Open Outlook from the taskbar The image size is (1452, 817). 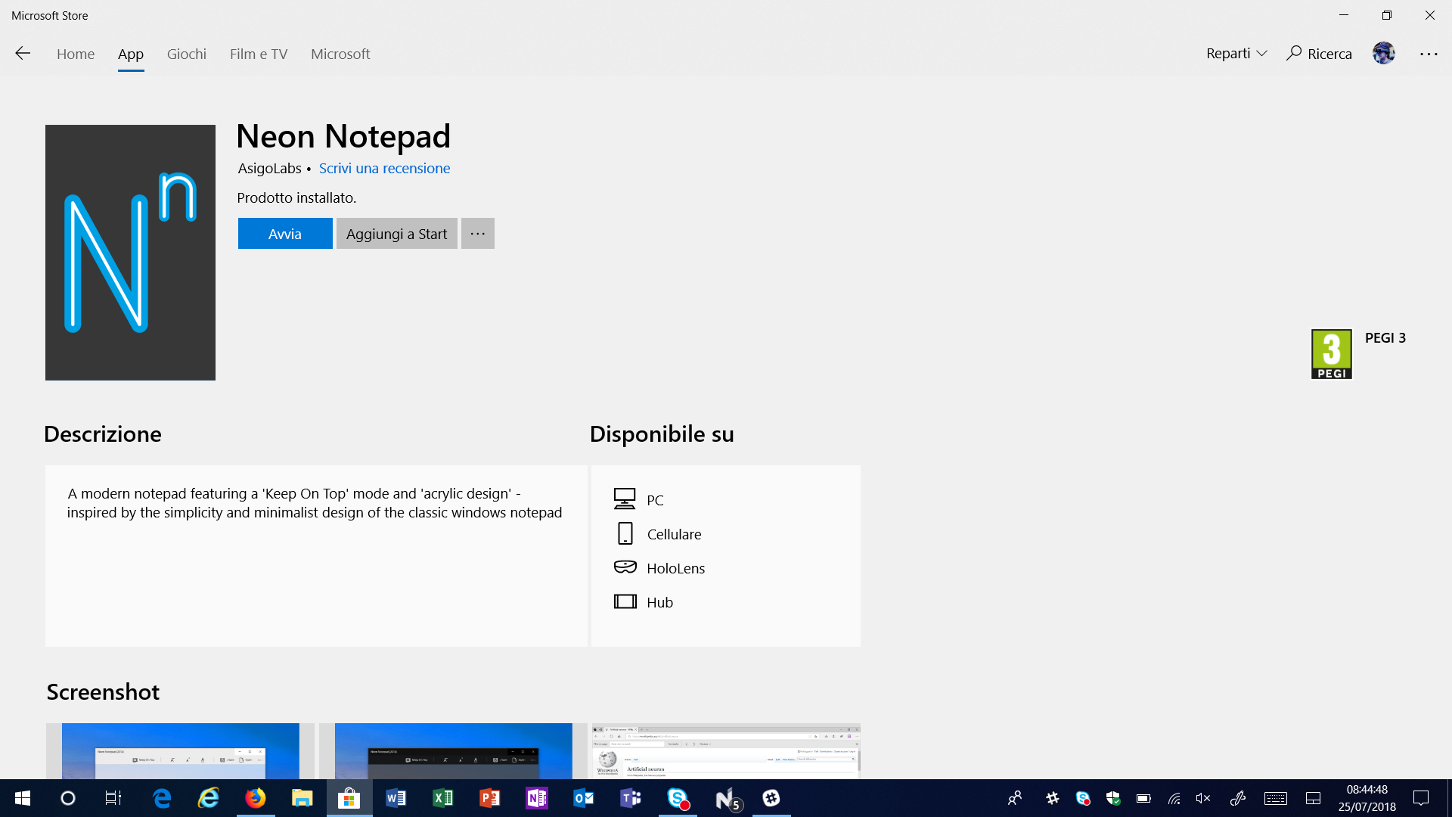(584, 798)
